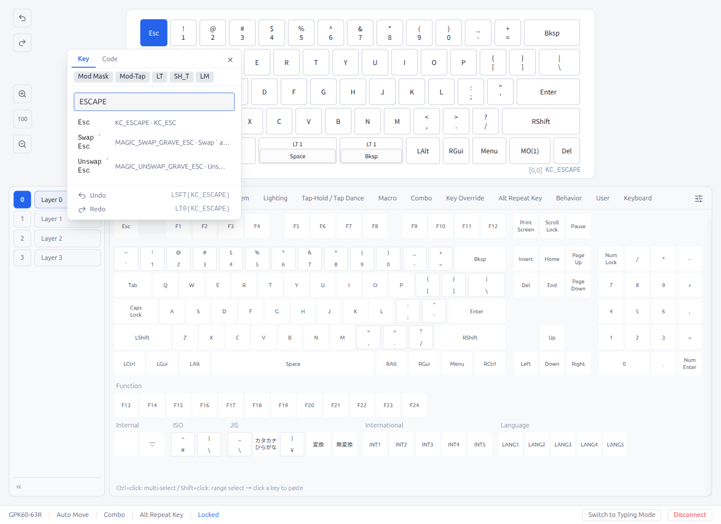
Task: Close the key search popup
Action: tap(230, 59)
